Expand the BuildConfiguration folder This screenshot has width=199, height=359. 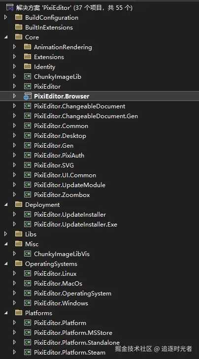[x=6, y=17]
